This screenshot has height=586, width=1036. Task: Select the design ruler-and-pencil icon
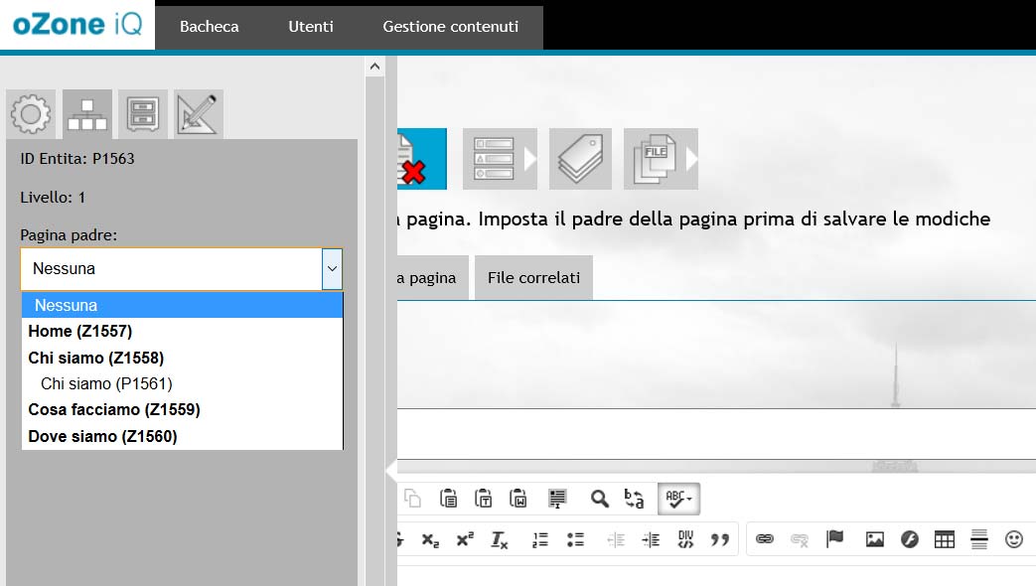[196, 113]
